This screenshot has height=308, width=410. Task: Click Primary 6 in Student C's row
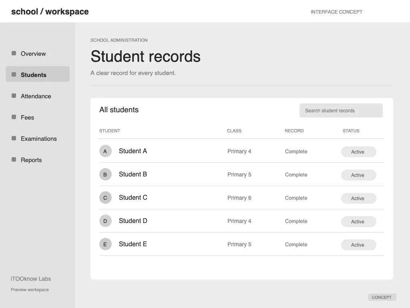(x=239, y=198)
